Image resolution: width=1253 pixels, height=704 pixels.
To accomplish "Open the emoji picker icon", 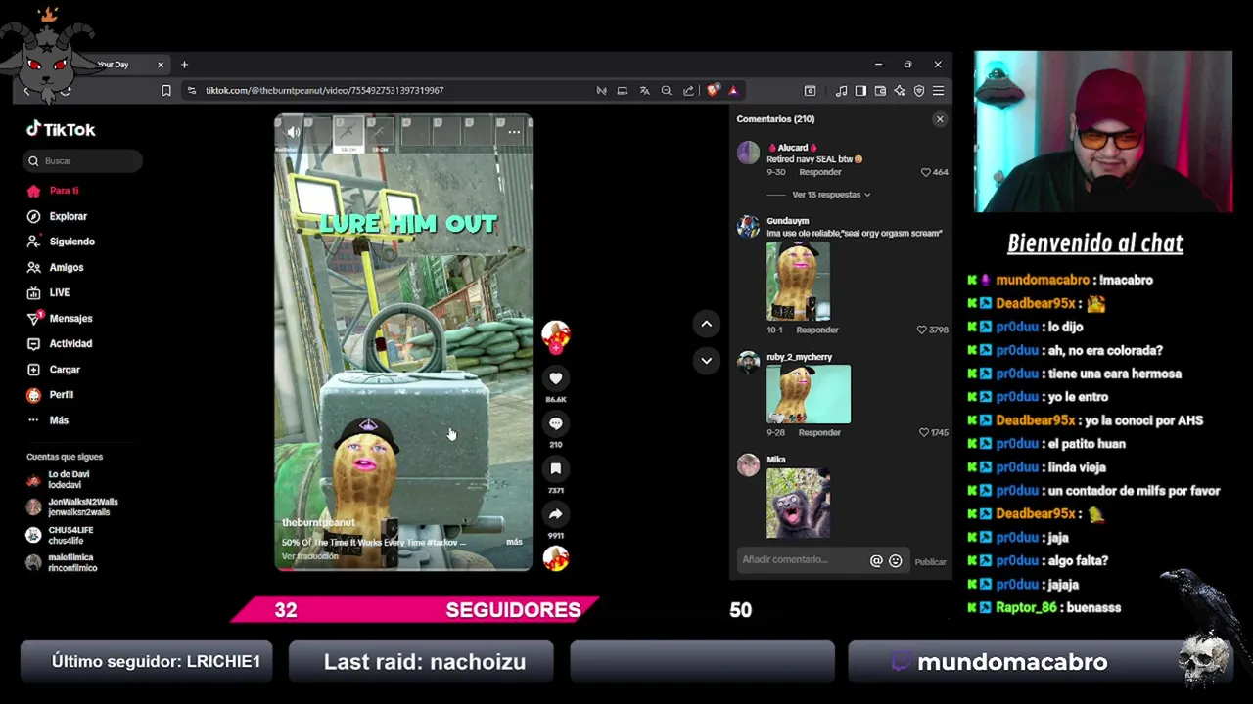I will click(895, 561).
